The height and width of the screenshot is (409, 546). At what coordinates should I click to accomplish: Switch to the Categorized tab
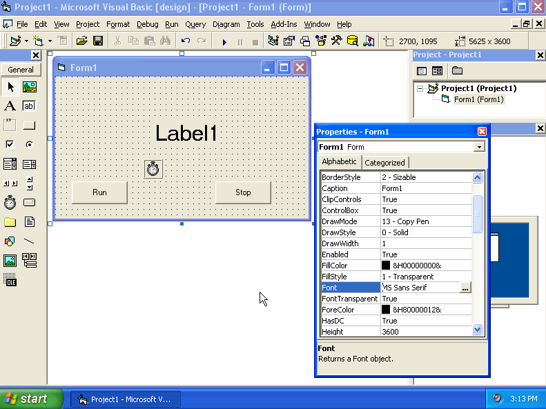click(384, 163)
